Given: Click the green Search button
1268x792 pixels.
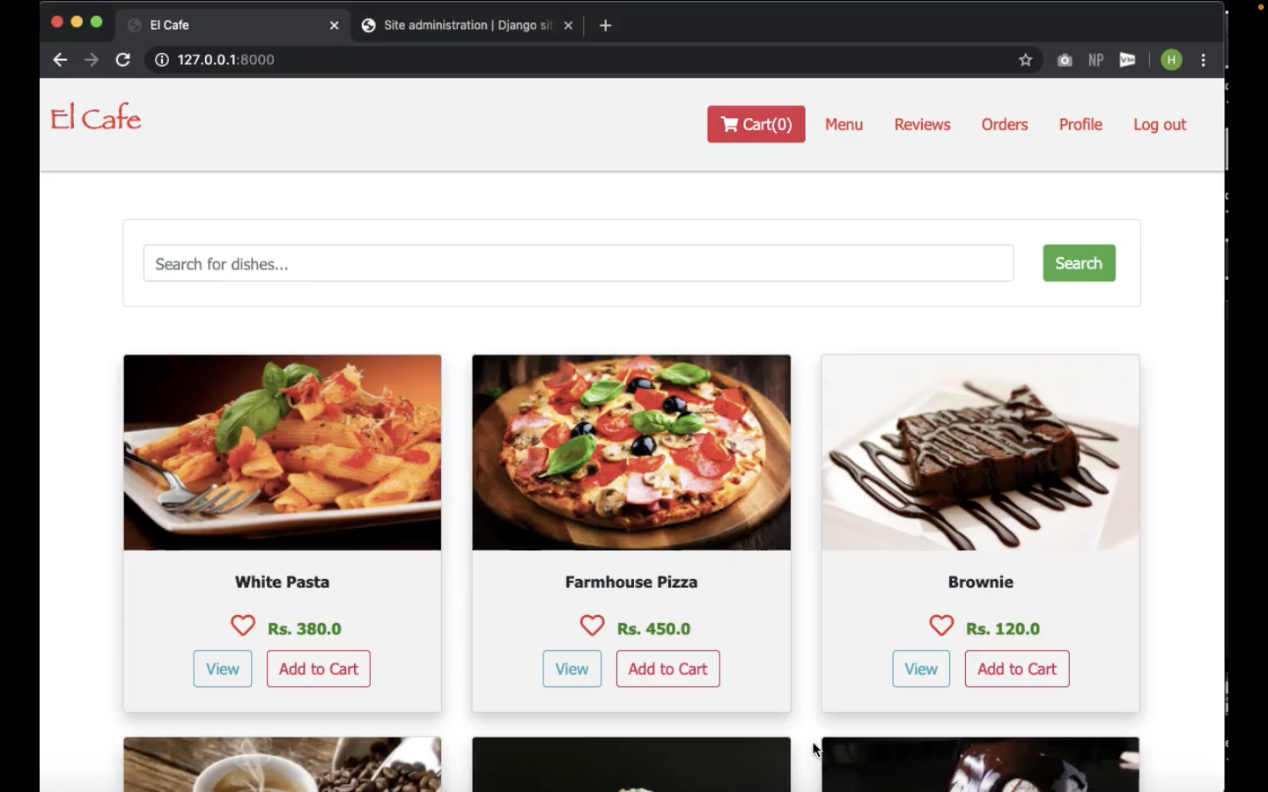Looking at the screenshot, I should 1079,263.
